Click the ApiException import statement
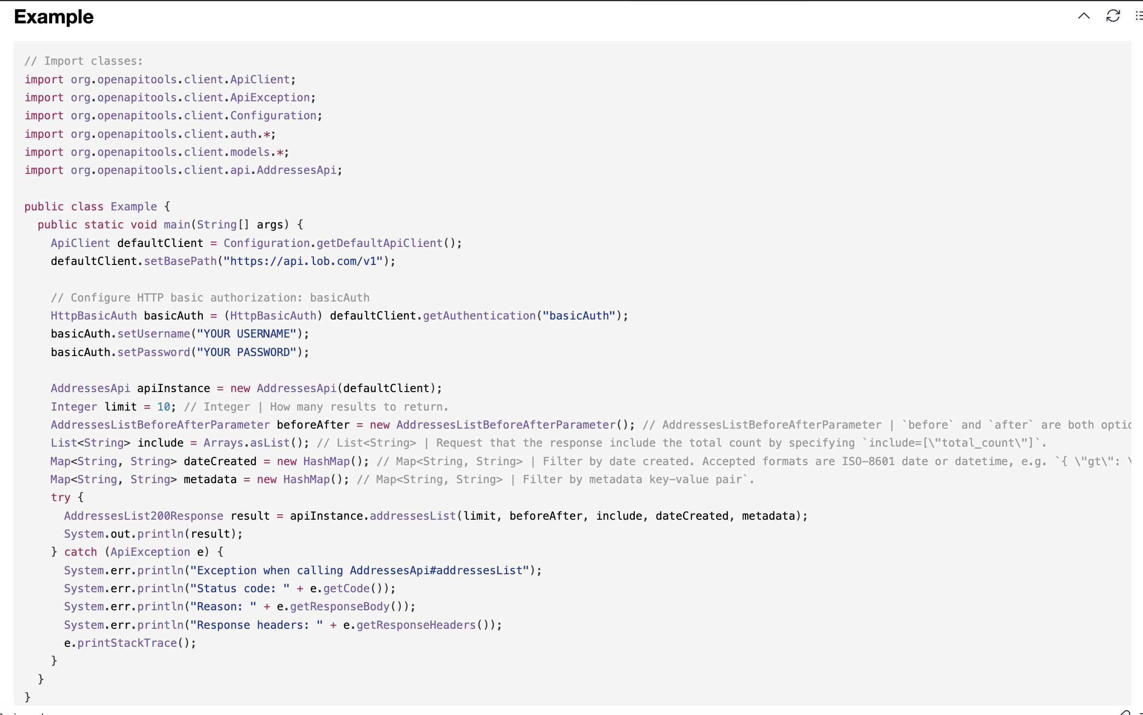Screen dimensions: 1143x715 [170, 97]
